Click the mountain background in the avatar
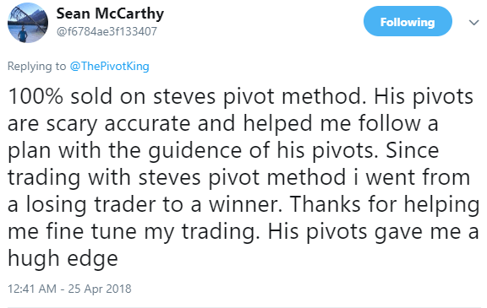Screen dimensions: 487x308 (x=33, y=15)
